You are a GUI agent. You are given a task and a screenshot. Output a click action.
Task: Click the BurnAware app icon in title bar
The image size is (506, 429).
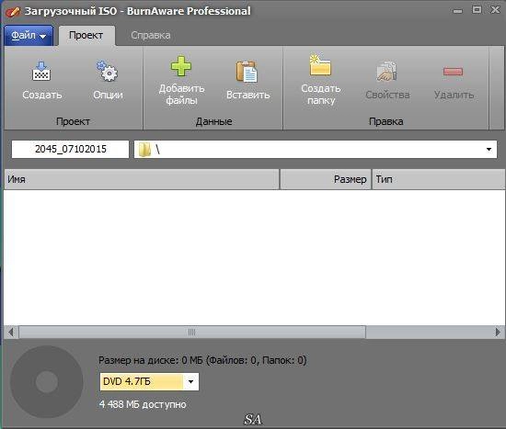13,12
